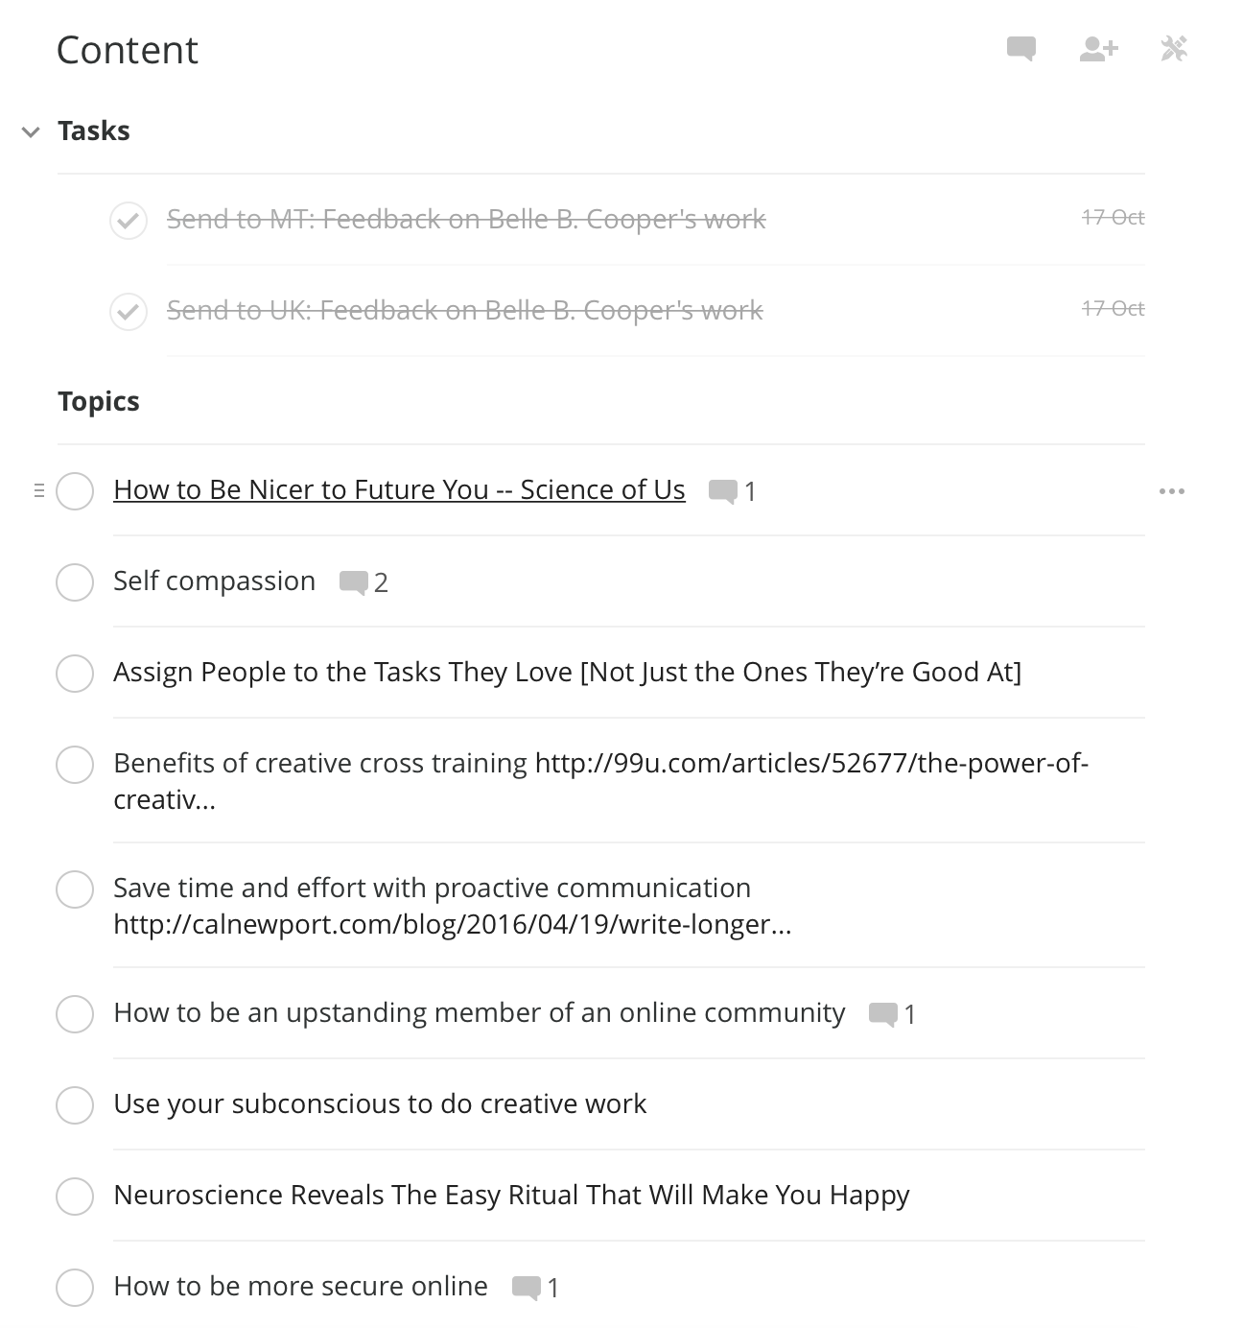The width and height of the screenshot is (1243, 1328).
Task: Click the Topics section header
Action: [x=99, y=402]
